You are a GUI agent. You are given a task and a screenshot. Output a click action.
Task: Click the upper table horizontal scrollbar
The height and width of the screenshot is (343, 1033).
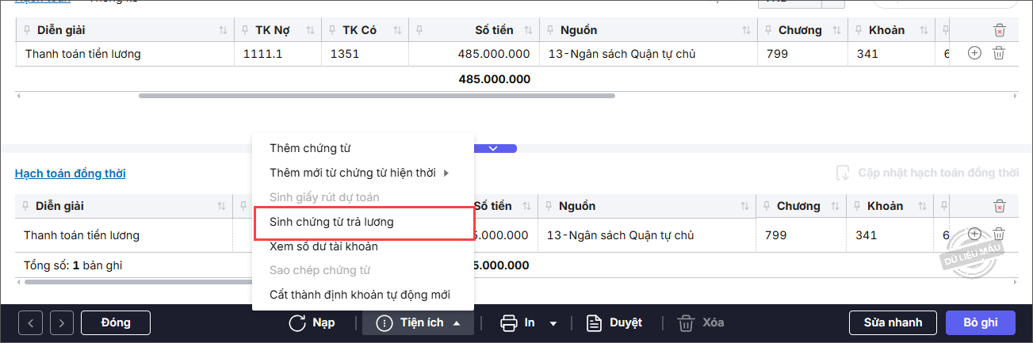[377, 96]
